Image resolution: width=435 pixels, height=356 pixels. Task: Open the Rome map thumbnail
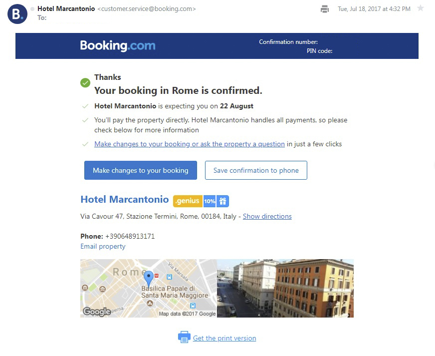click(x=149, y=288)
